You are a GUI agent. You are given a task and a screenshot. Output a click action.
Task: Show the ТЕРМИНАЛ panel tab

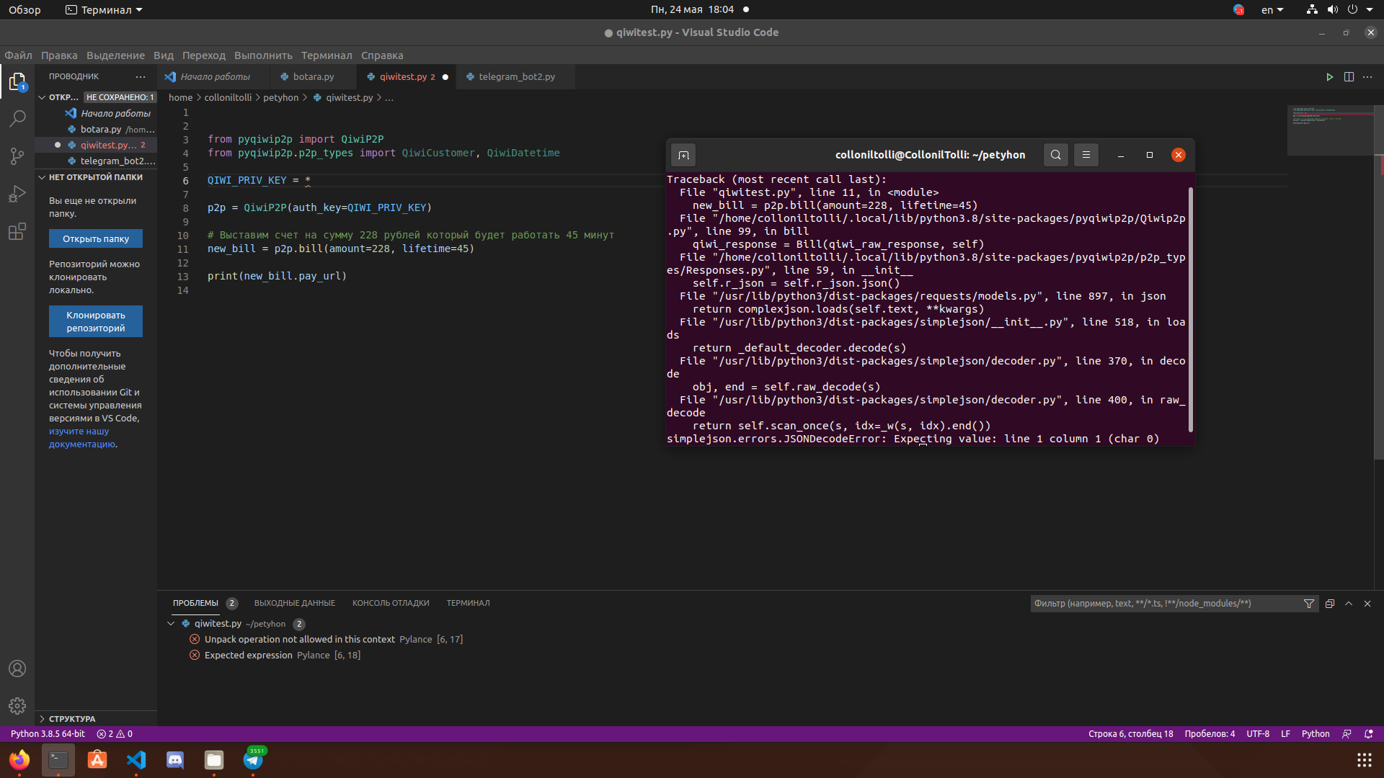click(468, 604)
